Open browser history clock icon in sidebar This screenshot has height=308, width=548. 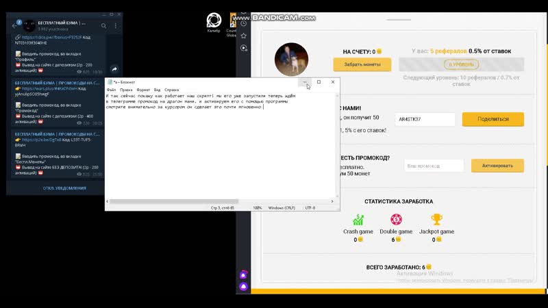[244, 23]
